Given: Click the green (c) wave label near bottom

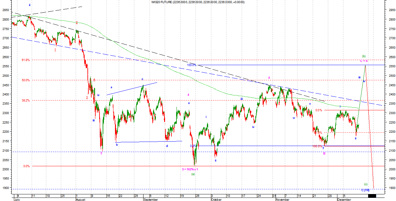Looking at the screenshot, I should coord(365,184).
